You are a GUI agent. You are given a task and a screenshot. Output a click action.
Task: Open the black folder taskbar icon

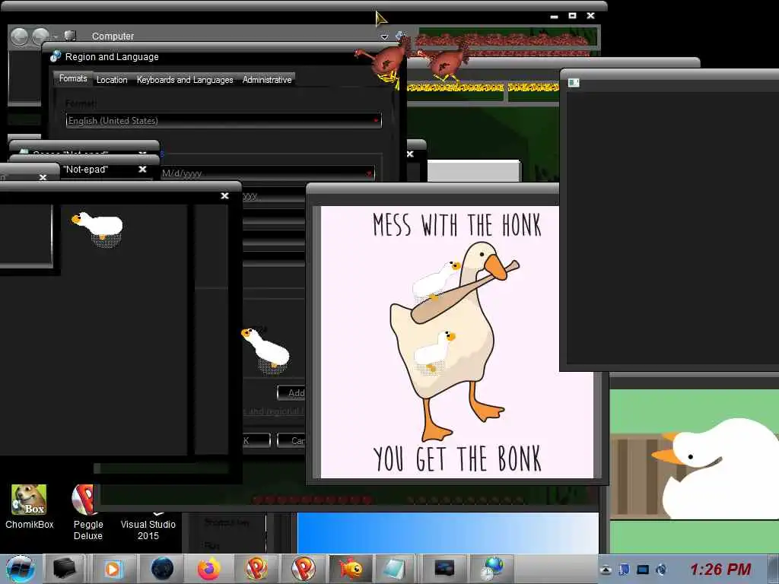(x=65, y=569)
